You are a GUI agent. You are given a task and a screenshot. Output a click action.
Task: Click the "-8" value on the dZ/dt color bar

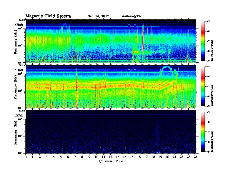tap(208, 142)
